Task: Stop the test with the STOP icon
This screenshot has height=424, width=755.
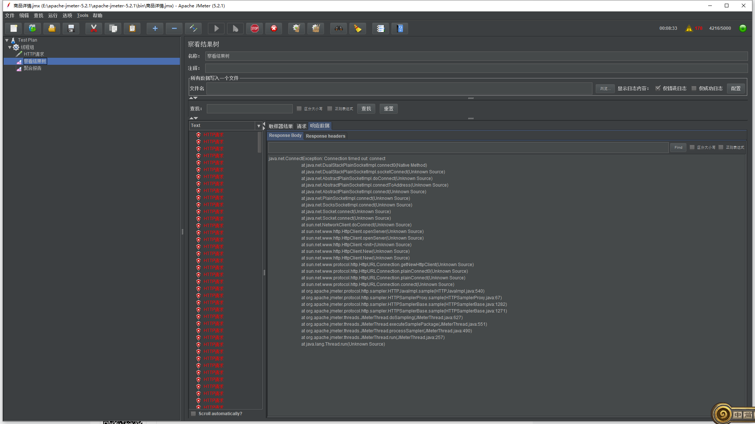Action: pos(255,28)
